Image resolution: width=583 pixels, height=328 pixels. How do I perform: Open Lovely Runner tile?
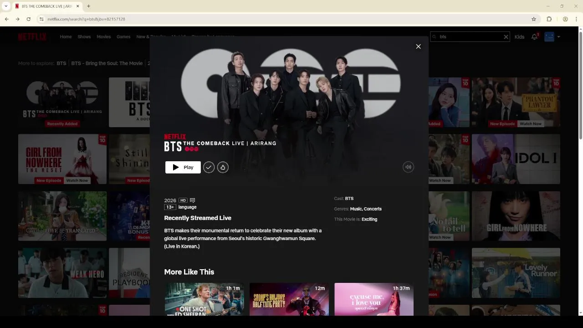(516, 273)
